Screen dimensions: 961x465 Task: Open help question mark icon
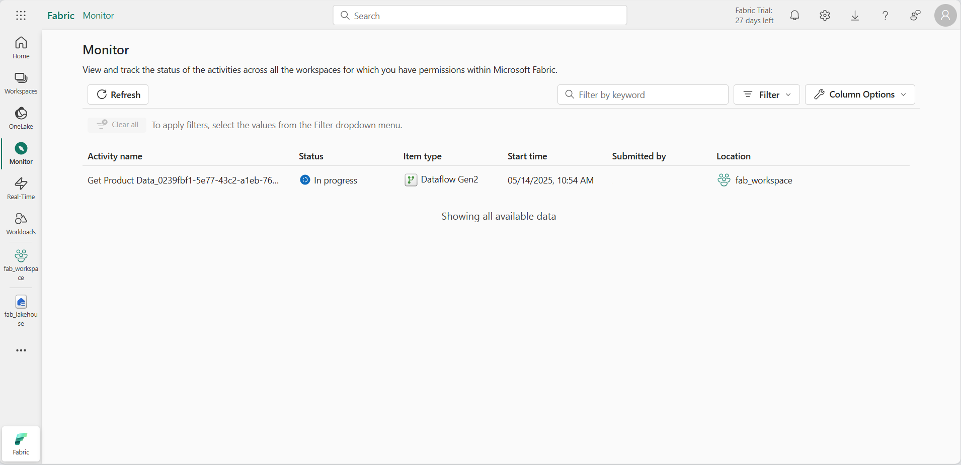885,16
